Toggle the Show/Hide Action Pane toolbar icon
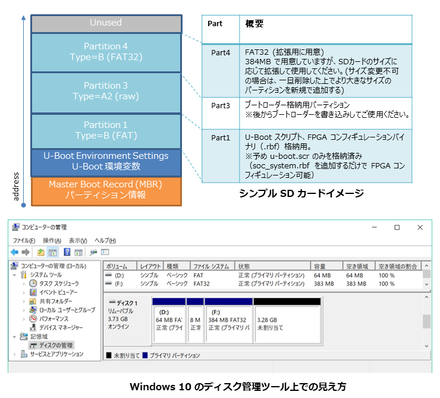 pos(78,252)
